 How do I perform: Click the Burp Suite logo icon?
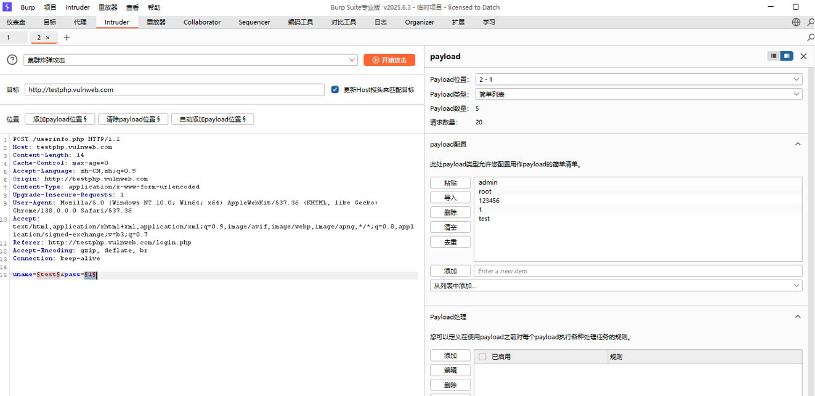click(7, 7)
